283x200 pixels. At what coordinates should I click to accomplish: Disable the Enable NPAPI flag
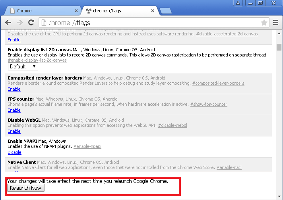14,152
